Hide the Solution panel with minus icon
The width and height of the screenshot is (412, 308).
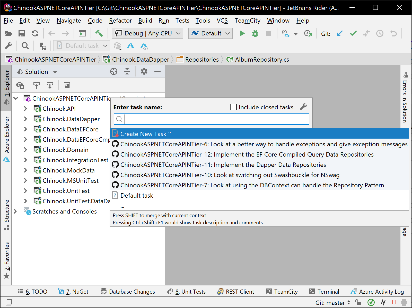pyautogui.click(x=157, y=71)
